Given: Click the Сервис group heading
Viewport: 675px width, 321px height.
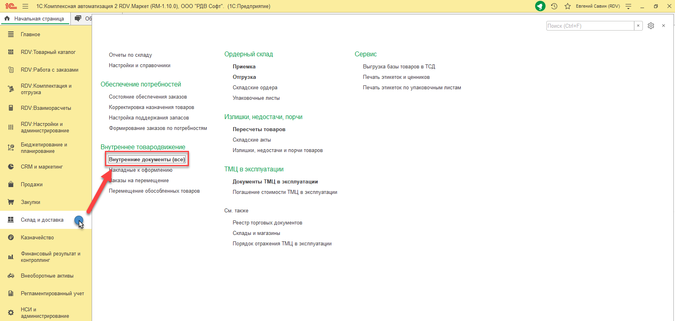Looking at the screenshot, I should [366, 54].
